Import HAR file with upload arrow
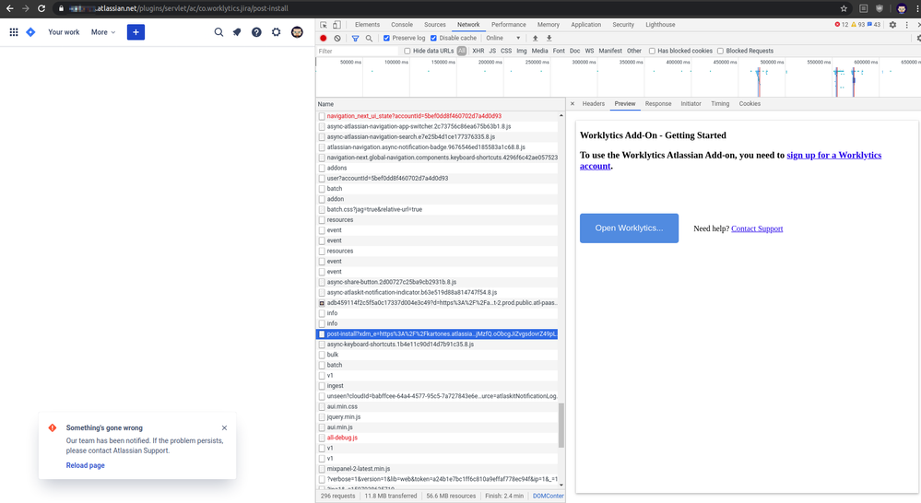Viewport: 921px width, 503px height. tap(535, 38)
